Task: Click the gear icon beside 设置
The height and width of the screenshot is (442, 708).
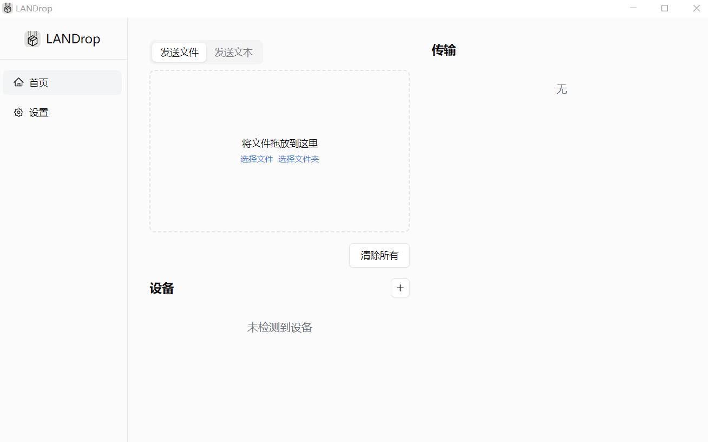Action: pyautogui.click(x=18, y=113)
